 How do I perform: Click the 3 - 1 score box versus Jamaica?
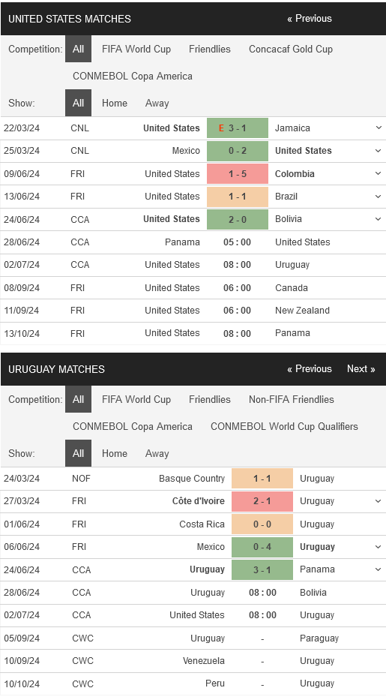tap(238, 128)
